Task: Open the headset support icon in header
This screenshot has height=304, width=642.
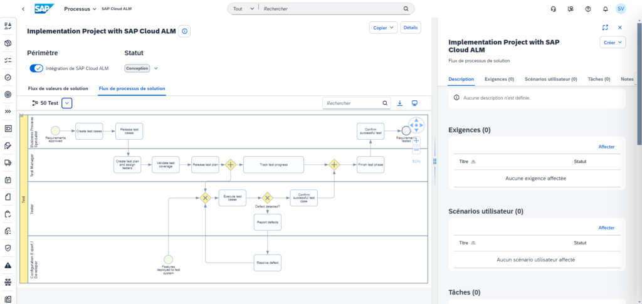Action: (x=553, y=9)
